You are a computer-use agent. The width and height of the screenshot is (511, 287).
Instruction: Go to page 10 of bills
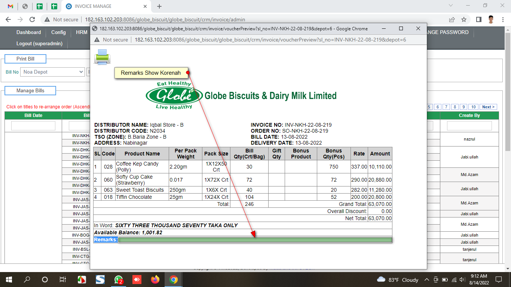[x=473, y=107]
